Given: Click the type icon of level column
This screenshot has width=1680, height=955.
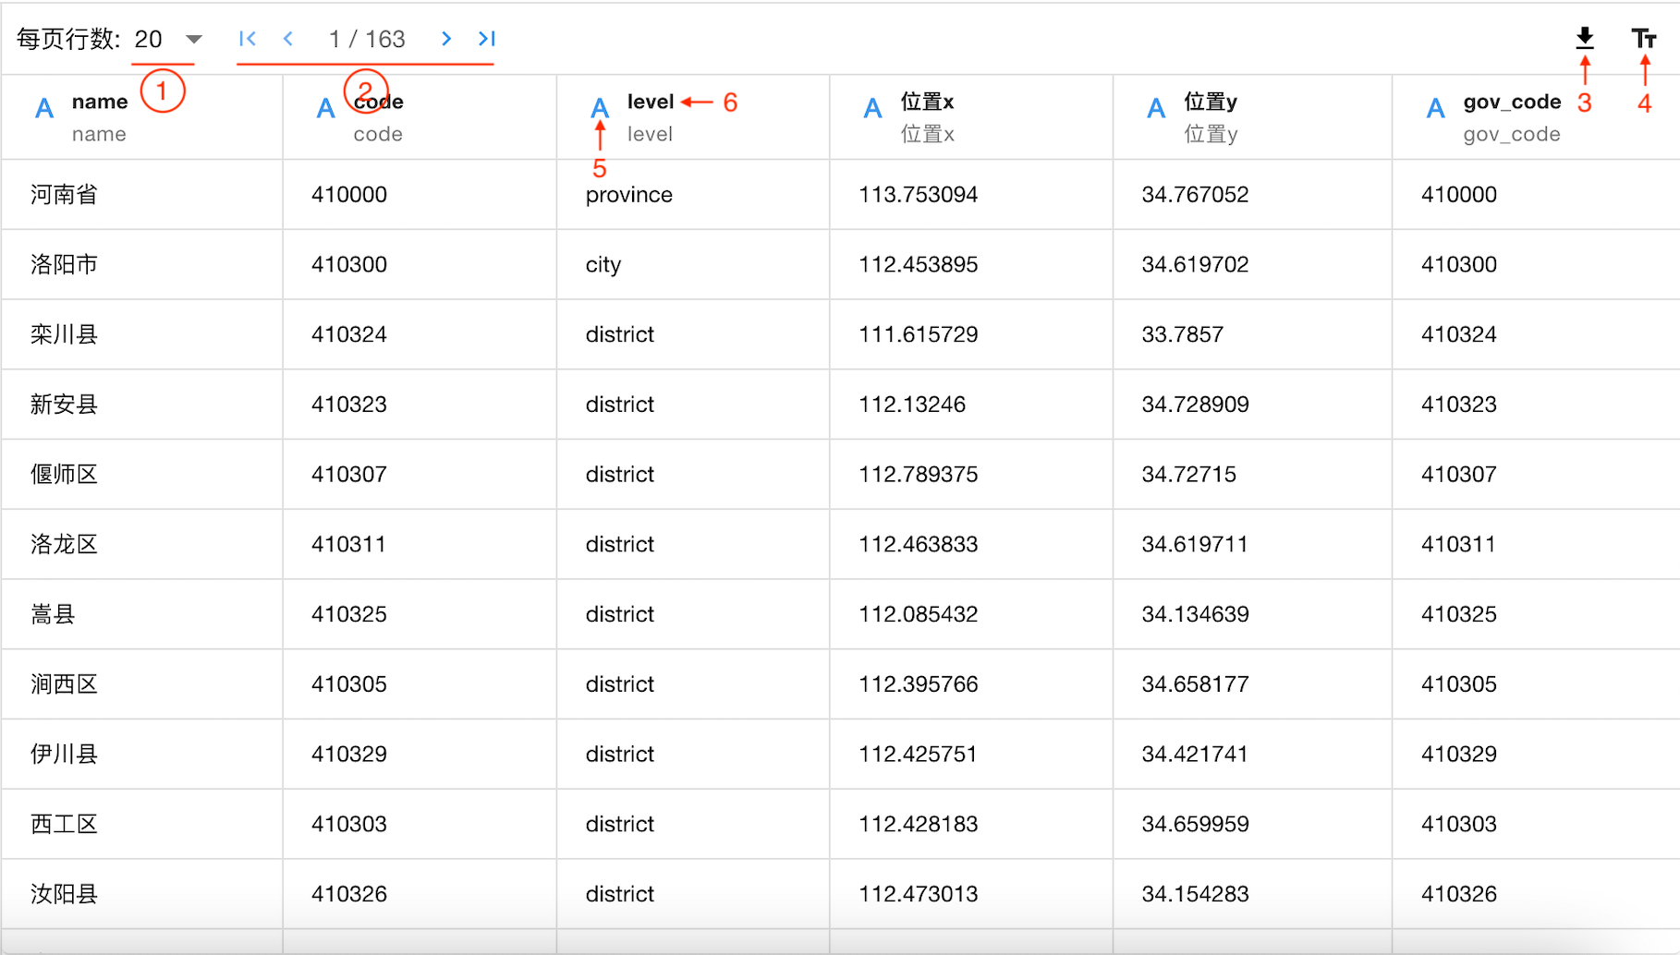Looking at the screenshot, I should (x=600, y=109).
